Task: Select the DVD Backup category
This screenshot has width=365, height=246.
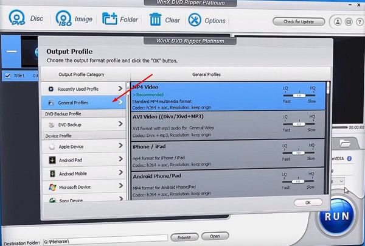Action: [83, 124]
